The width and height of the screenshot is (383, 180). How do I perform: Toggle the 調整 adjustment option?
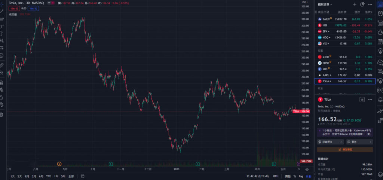coord(288,176)
